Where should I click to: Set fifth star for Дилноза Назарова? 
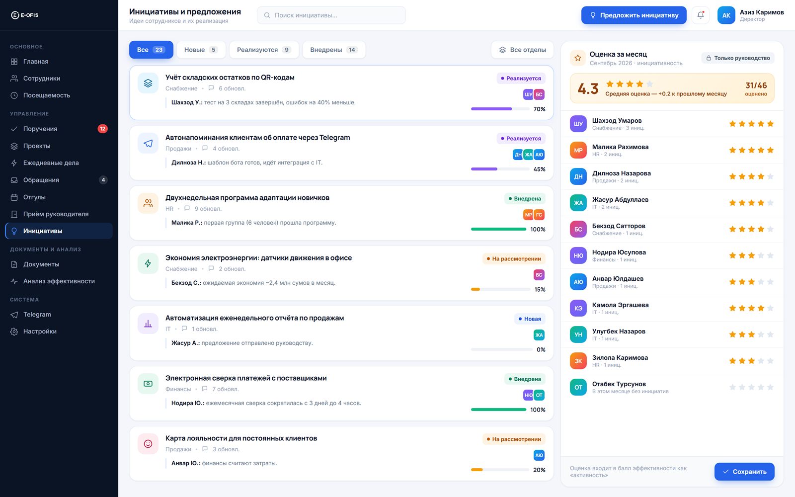coord(770,176)
